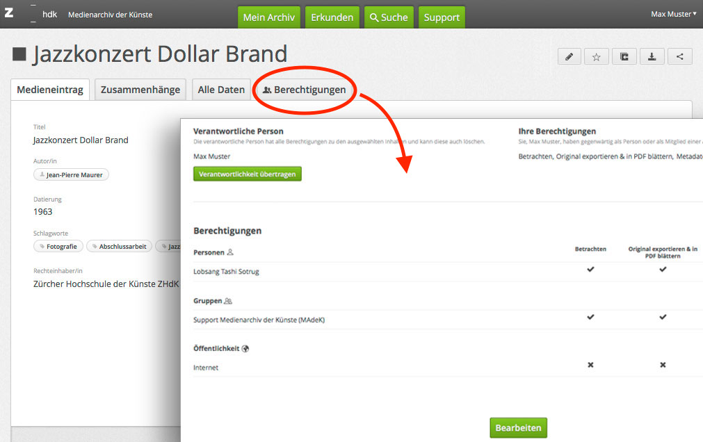Click Betrachten X mark for Internet row
This screenshot has height=442, width=703.
pyautogui.click(x=590, y=365)
